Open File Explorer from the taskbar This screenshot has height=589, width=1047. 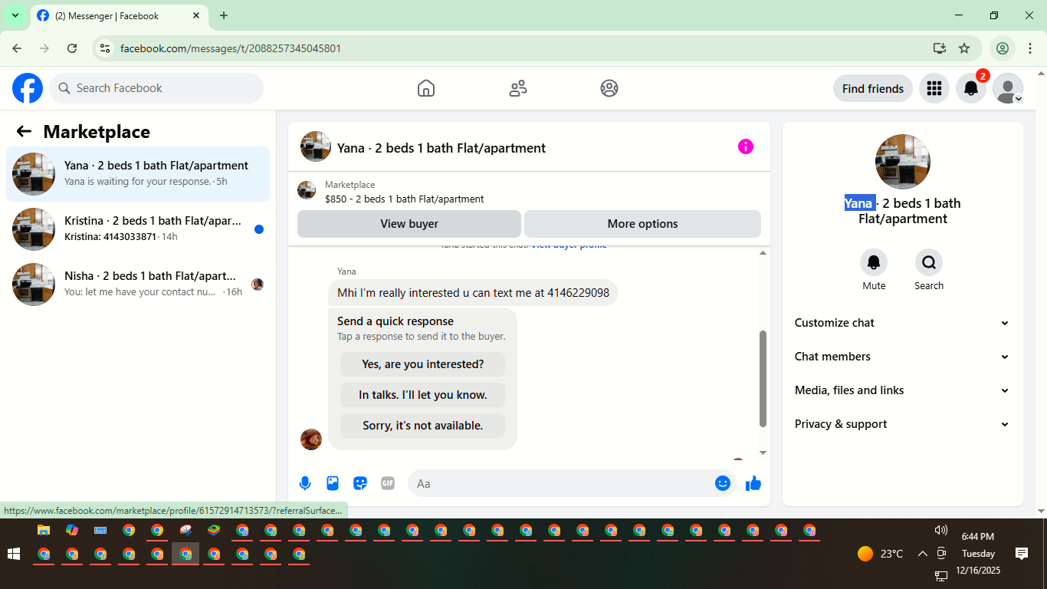[44, 530]
